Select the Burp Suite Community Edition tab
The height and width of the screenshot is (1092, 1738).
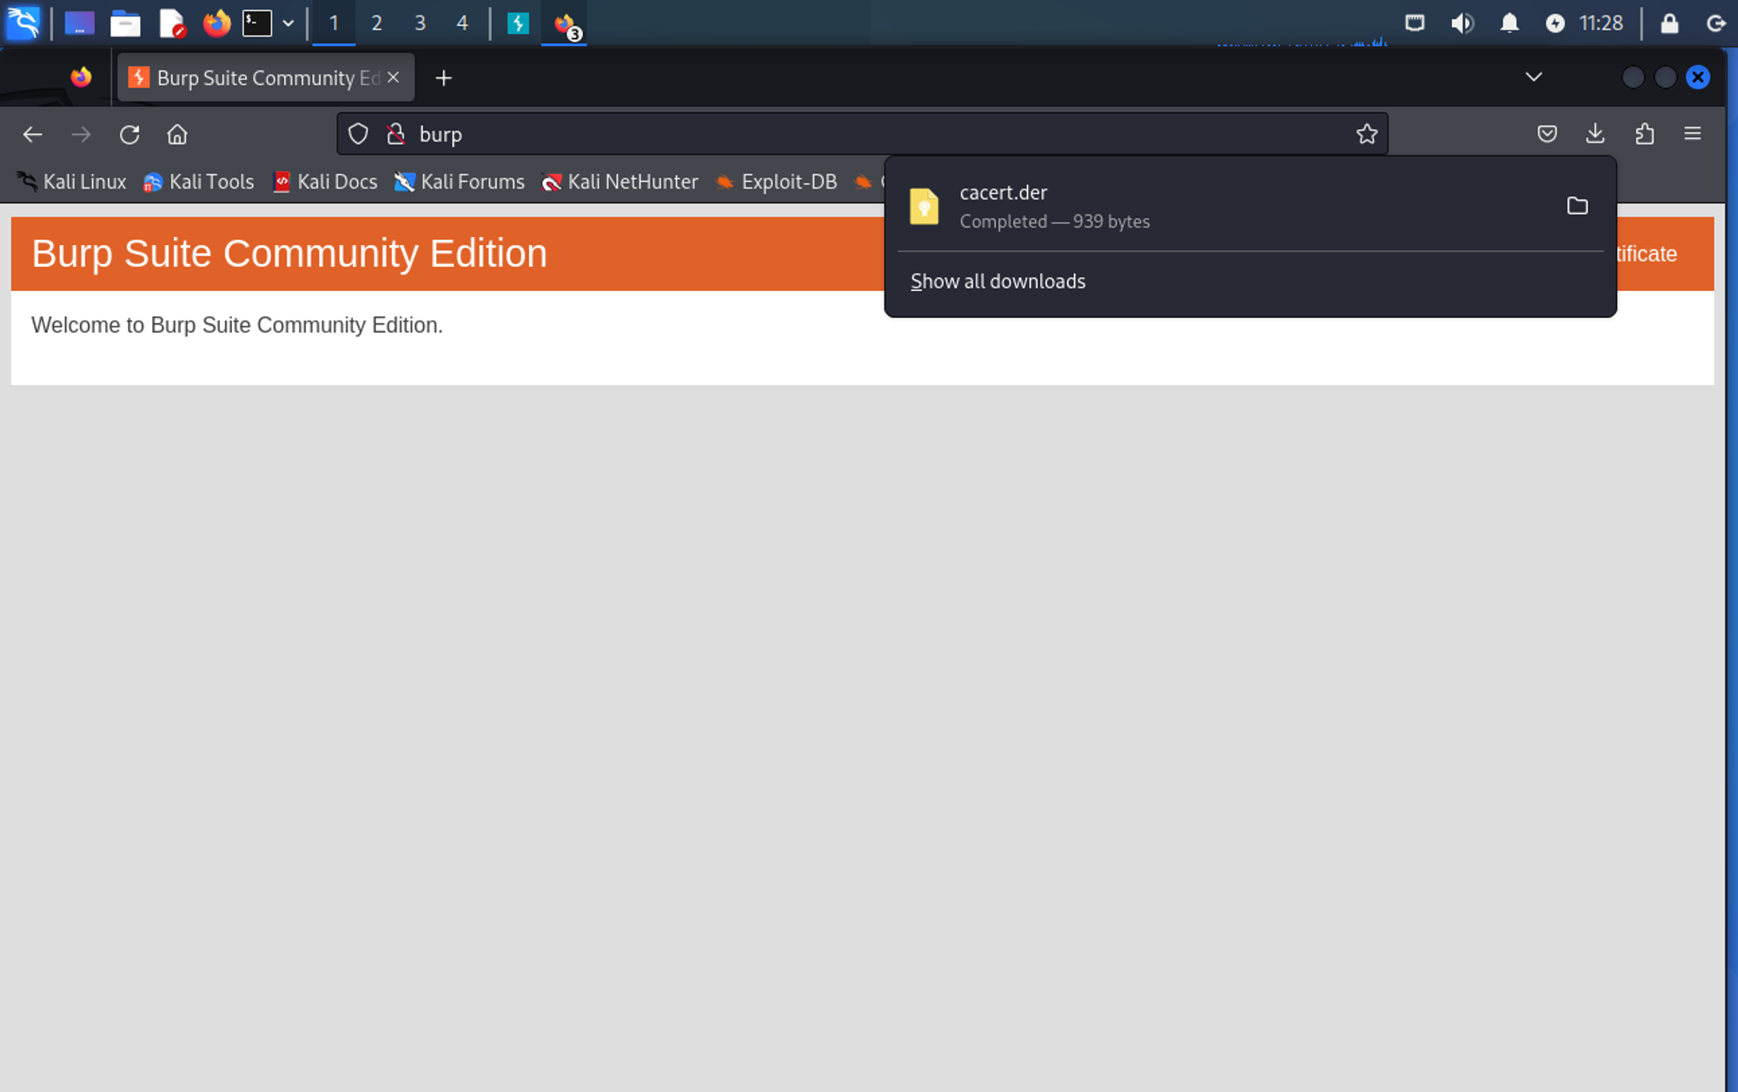click(x=266, y=77)
